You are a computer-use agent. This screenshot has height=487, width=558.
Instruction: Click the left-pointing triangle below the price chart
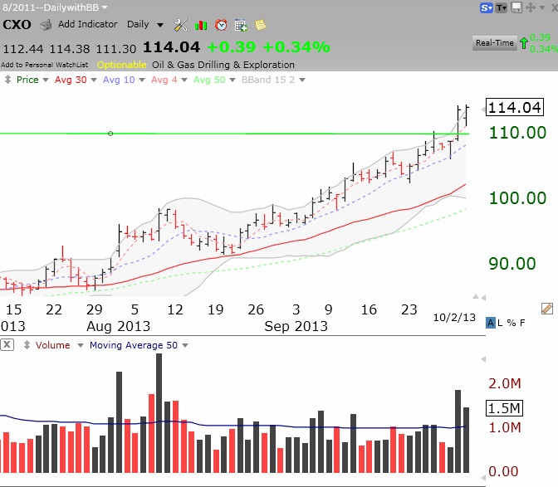[483, 298]
